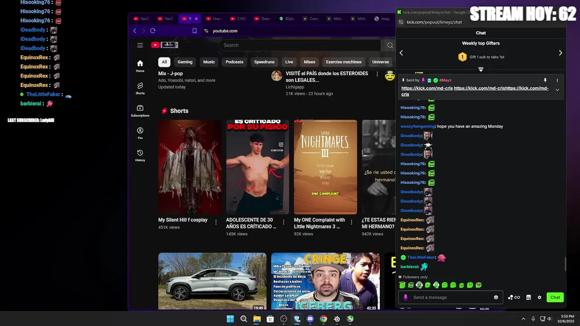Open the You section in sidebar
580x326 pixels.
(140, 133)
